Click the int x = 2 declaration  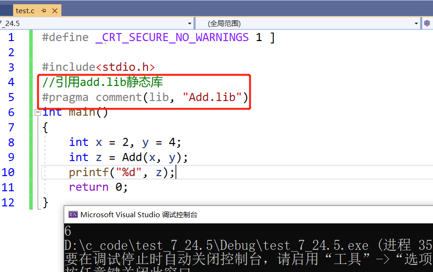click(99, 143)
